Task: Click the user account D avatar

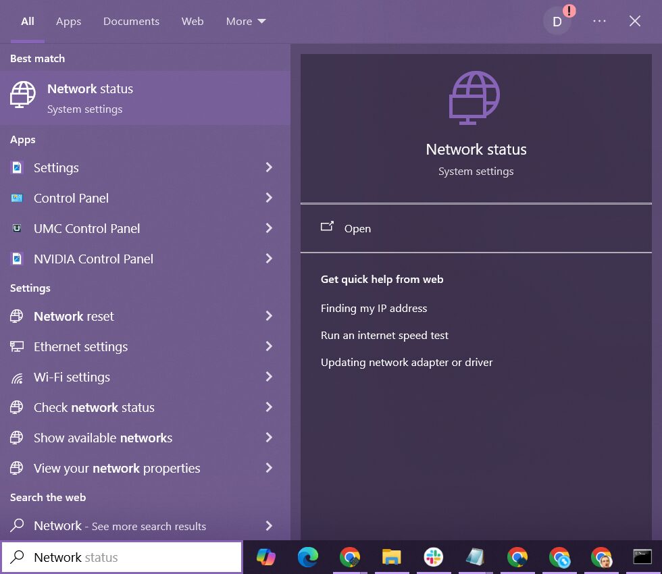Action: click(x=557, y=22)
